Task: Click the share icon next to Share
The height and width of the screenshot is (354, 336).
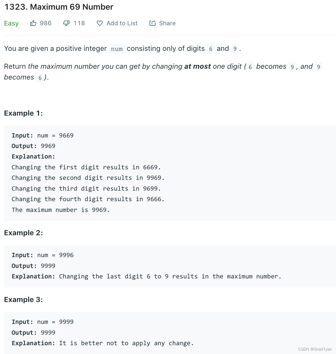Action: pos(152,23)
